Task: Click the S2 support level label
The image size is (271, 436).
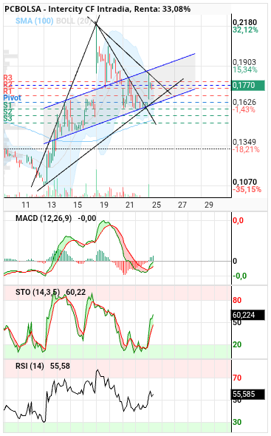Action: click(x=8, y=112)
